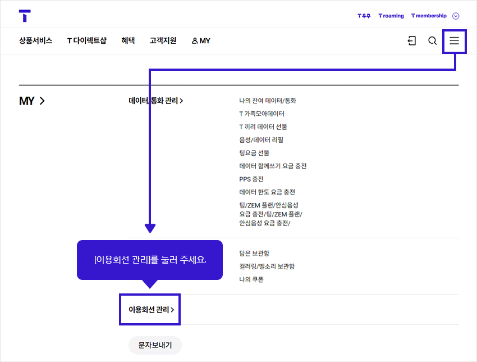This screenshot has width=477, height=362.
Task: Open the T우주 link
Action: pyautogui.click(x=364, y=16)
